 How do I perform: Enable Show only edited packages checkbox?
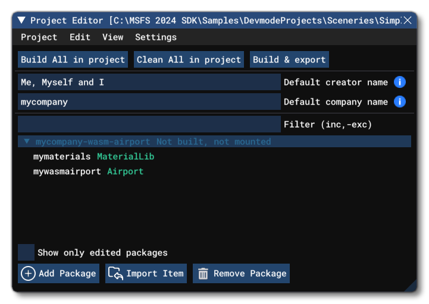pos(26,252)
